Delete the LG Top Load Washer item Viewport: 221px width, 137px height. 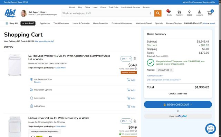135,59
